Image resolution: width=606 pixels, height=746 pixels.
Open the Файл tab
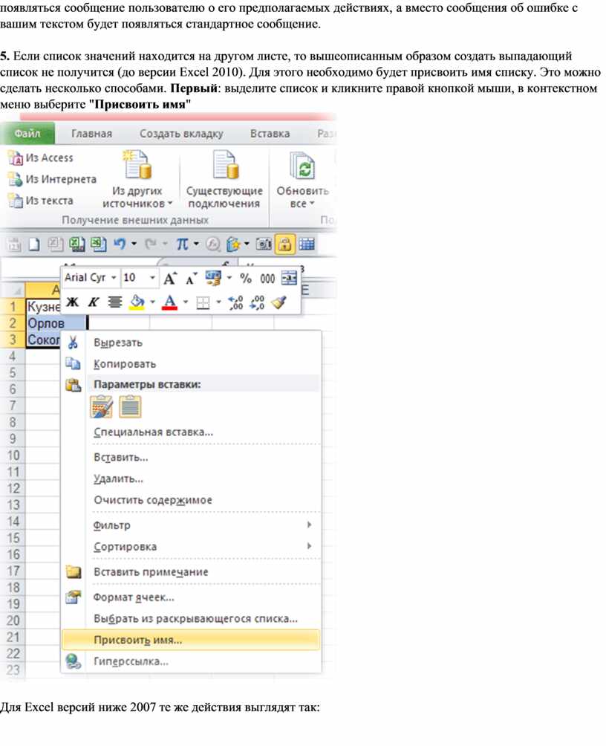tap(27, 134)
